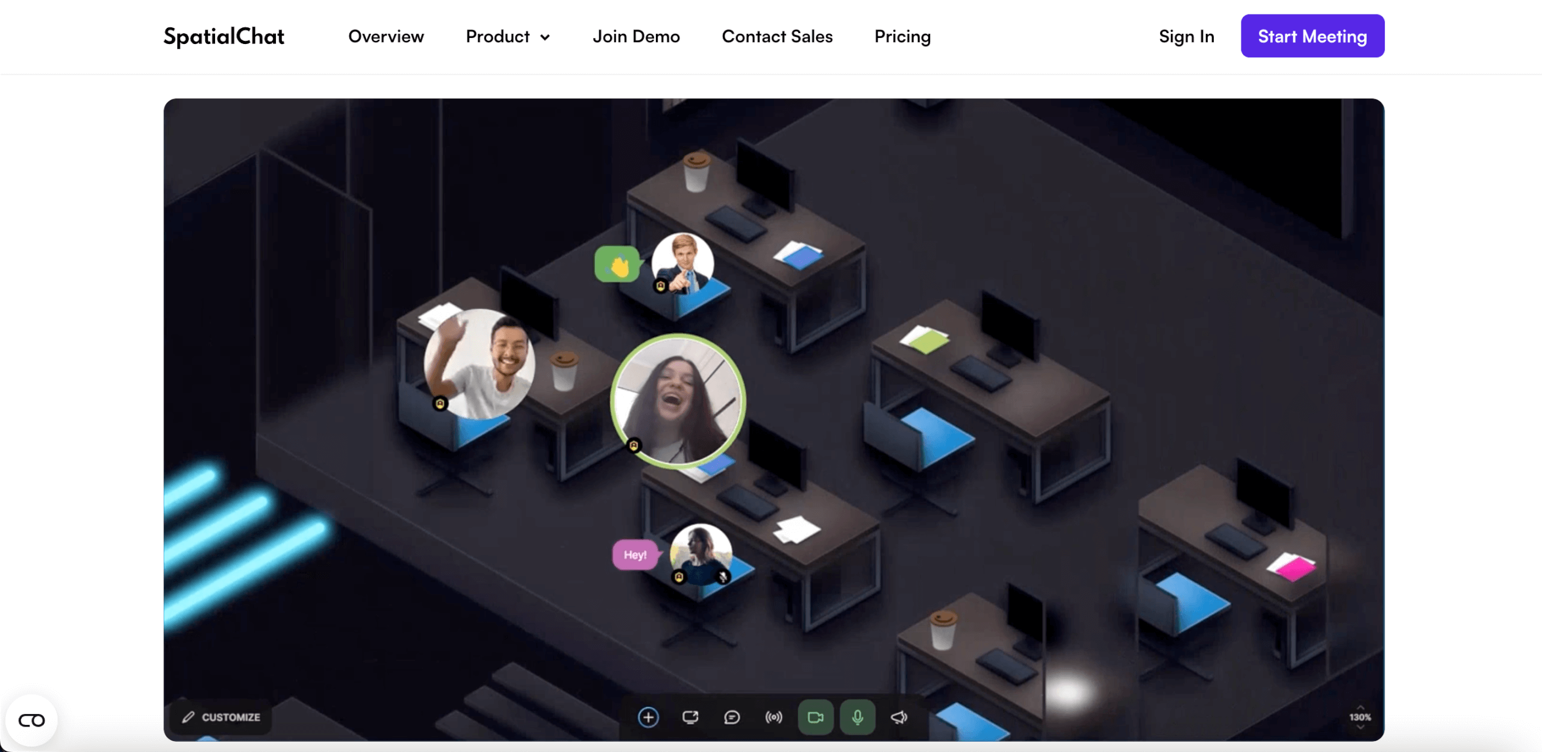Click the avatar beside the Hey! bubble
1542x752 pixels.
(701, 554)
